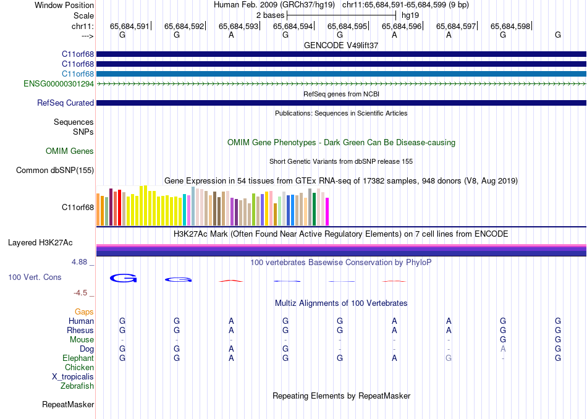Click the Sequences track label
The image size is (587, 419).
point(74,122)
